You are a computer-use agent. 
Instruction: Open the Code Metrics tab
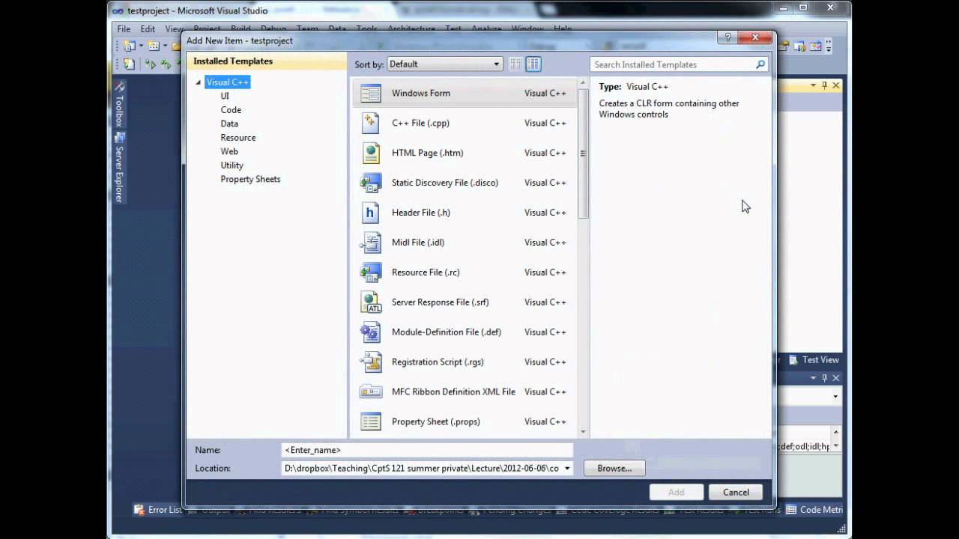(x=814, y=510)
